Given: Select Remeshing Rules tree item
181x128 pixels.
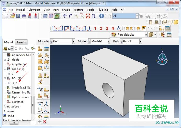Looking at the screenshot, I should 21,92.
